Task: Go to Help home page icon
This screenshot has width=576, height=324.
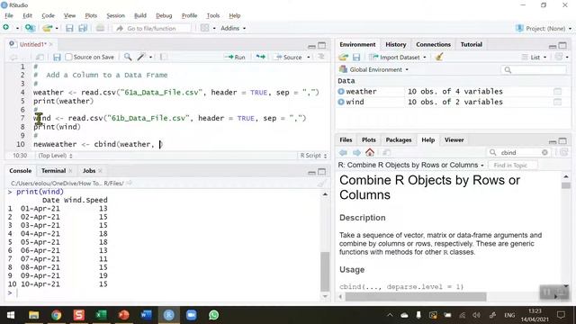Action: pos(370,152)
